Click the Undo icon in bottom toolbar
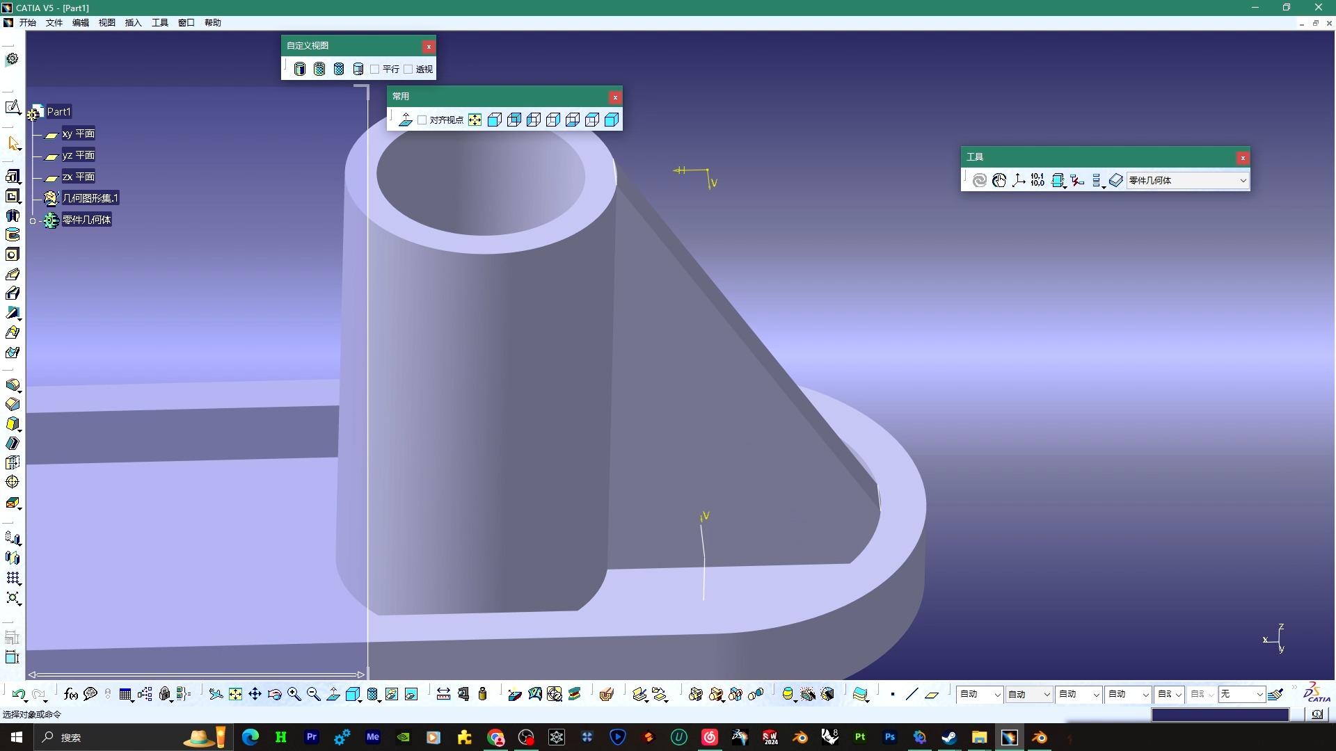1336x751 pixels. pos(18,694)
